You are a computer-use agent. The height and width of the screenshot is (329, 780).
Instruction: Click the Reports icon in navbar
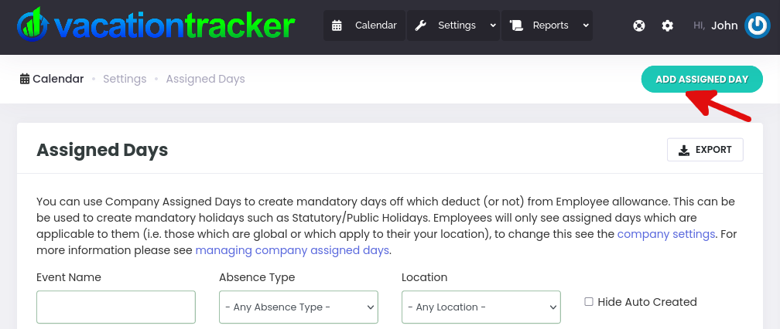pos(516,25)
